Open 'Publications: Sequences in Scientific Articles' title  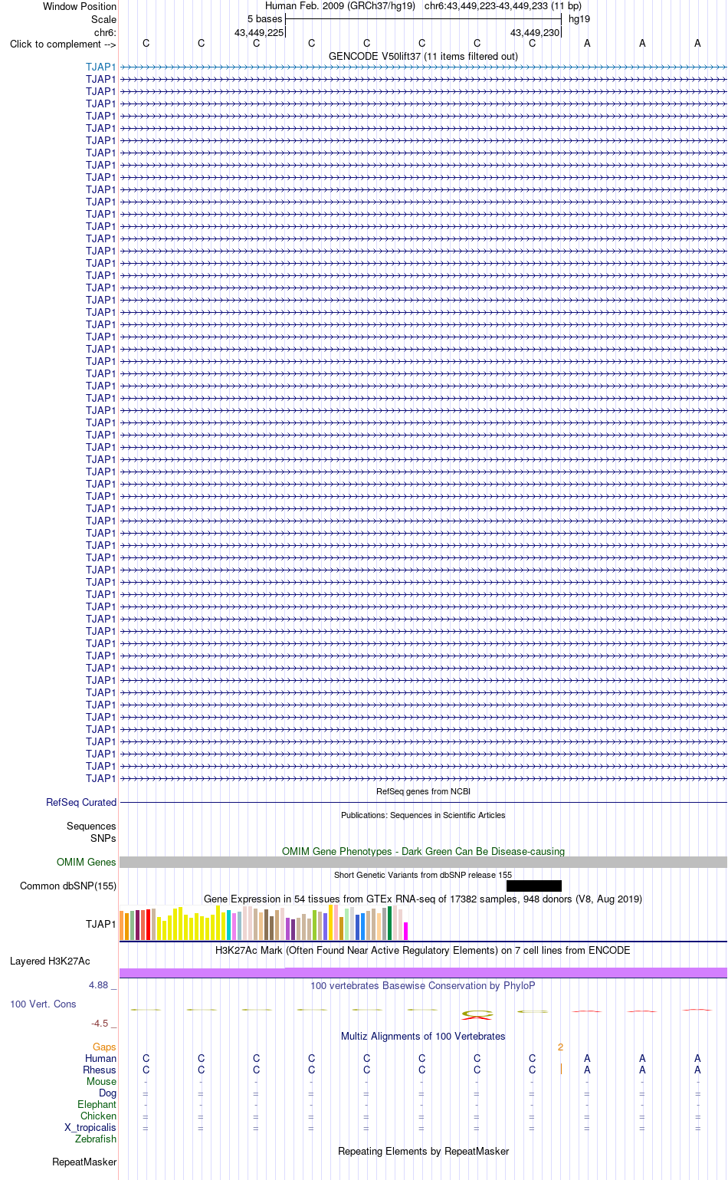pos(423,815)
